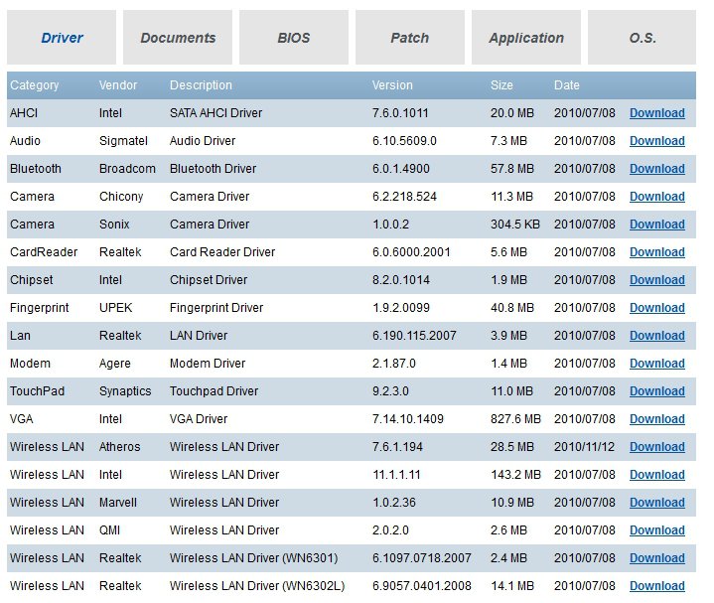Select the 827.6 MB size value

tap(515, 418)
